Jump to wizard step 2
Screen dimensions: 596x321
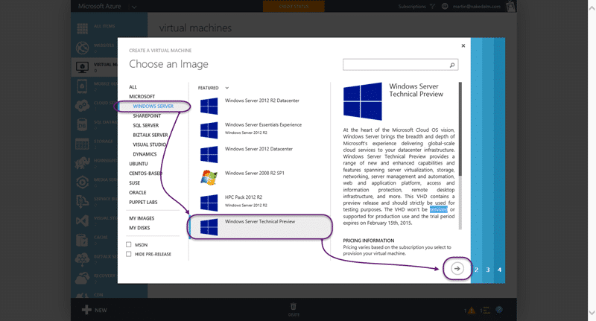476,270
